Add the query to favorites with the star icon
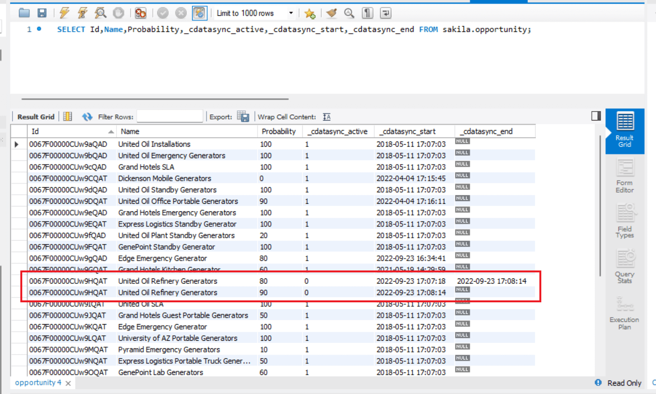 [310, 14]
